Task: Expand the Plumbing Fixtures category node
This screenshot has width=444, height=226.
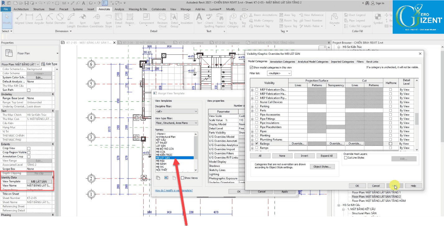Action: tap(252, 140)
